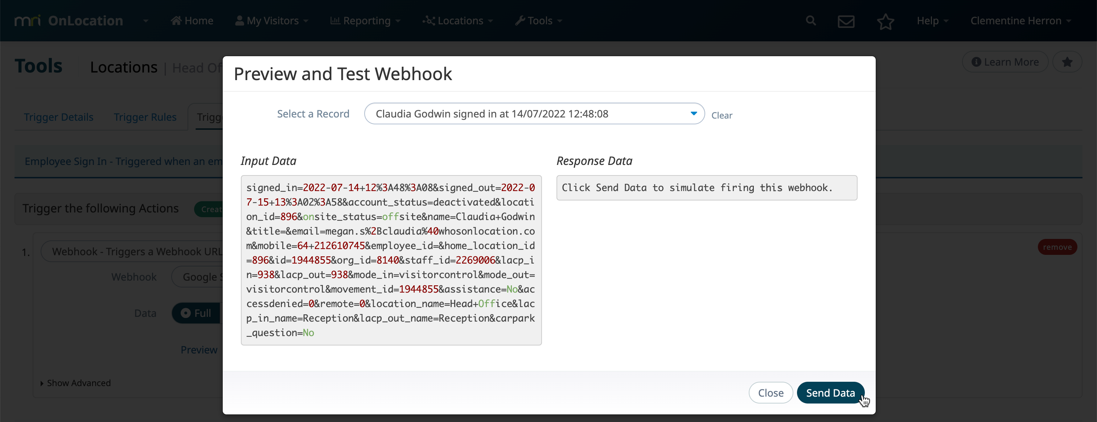The height and width of the screenshot is (422, 1097).
Task: Click the Learn More button
Action: 1005,62
